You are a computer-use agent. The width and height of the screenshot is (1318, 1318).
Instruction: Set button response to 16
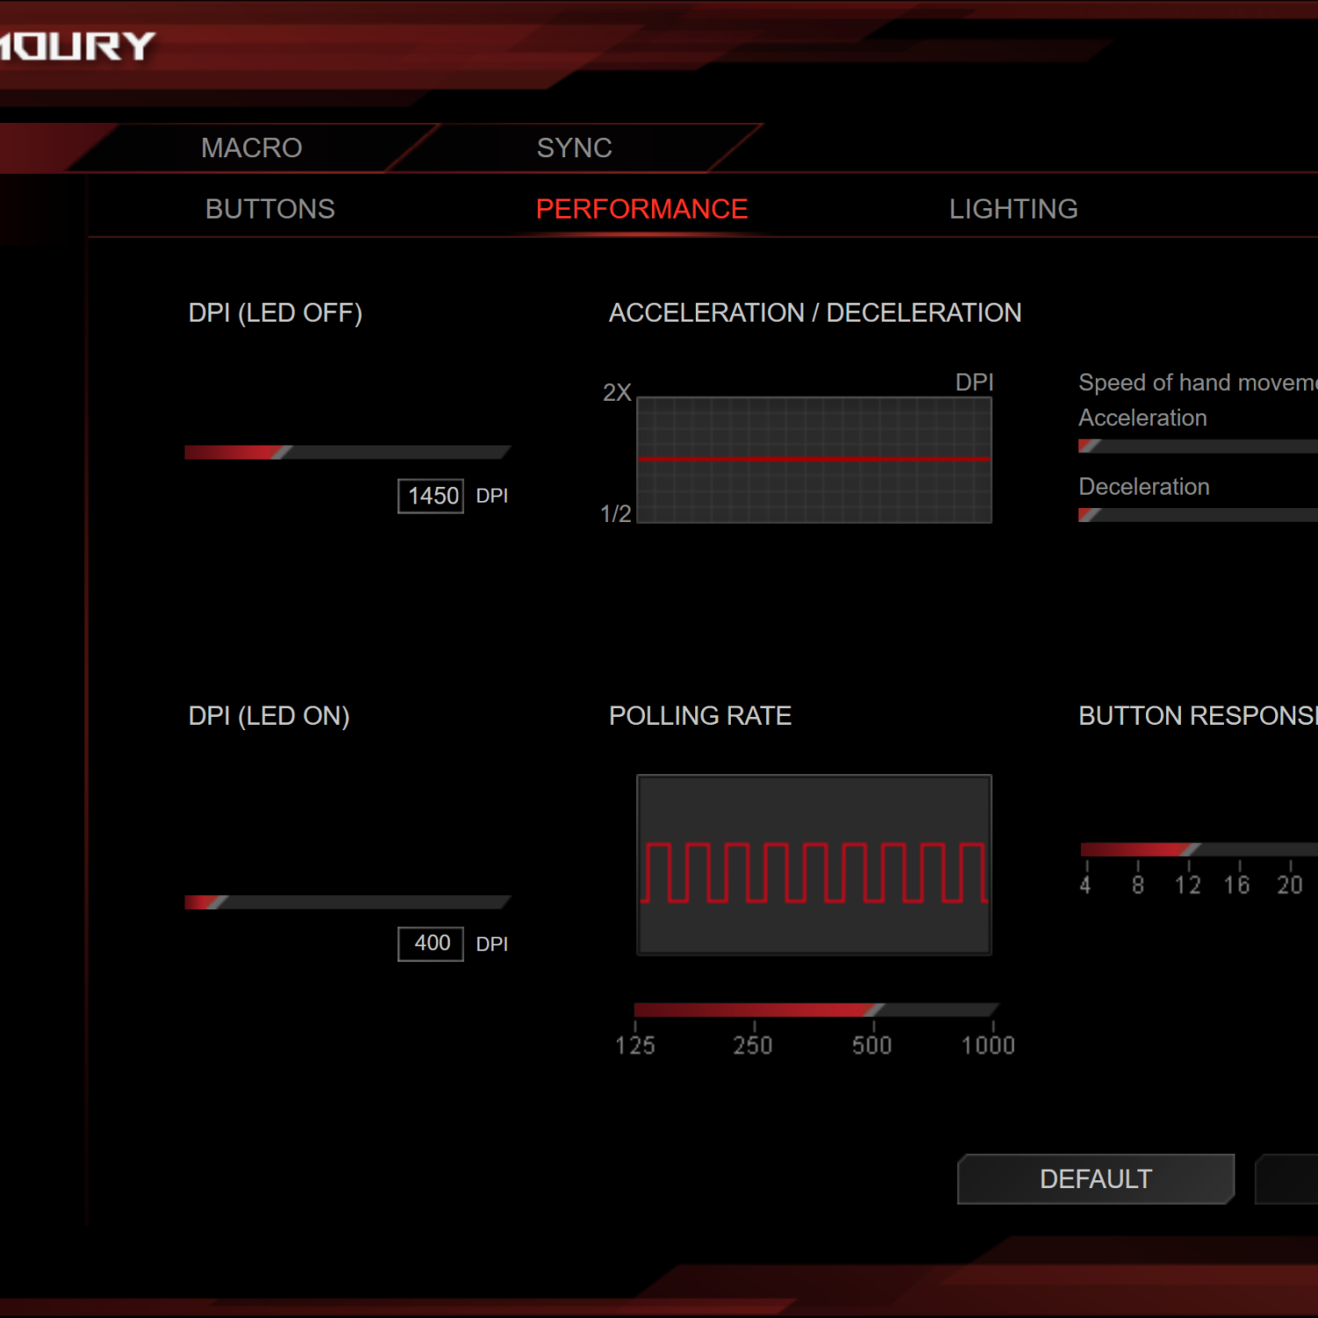(x=1239, y=850)
